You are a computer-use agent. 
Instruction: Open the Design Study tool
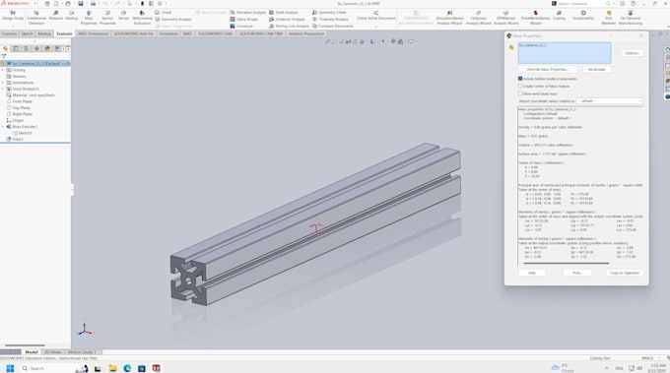tap(13, 16)
